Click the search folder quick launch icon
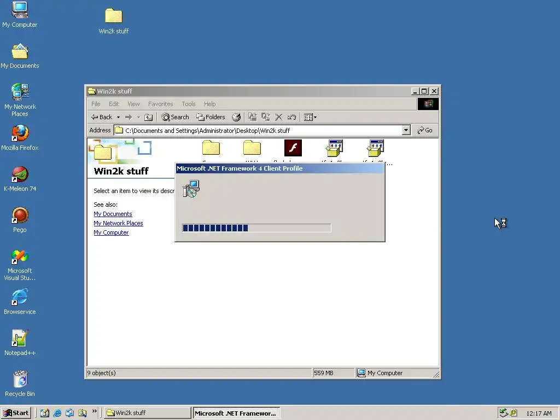This screenshot has height=420, width=560. pos(83,413)
